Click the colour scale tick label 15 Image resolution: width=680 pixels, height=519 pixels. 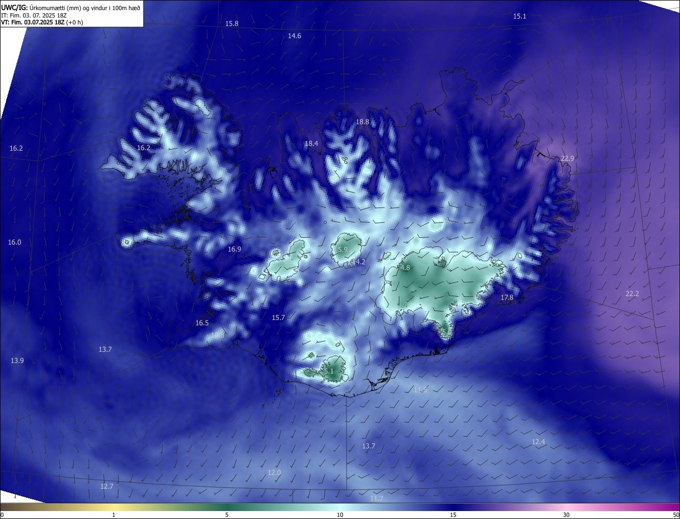coord(453,515)
